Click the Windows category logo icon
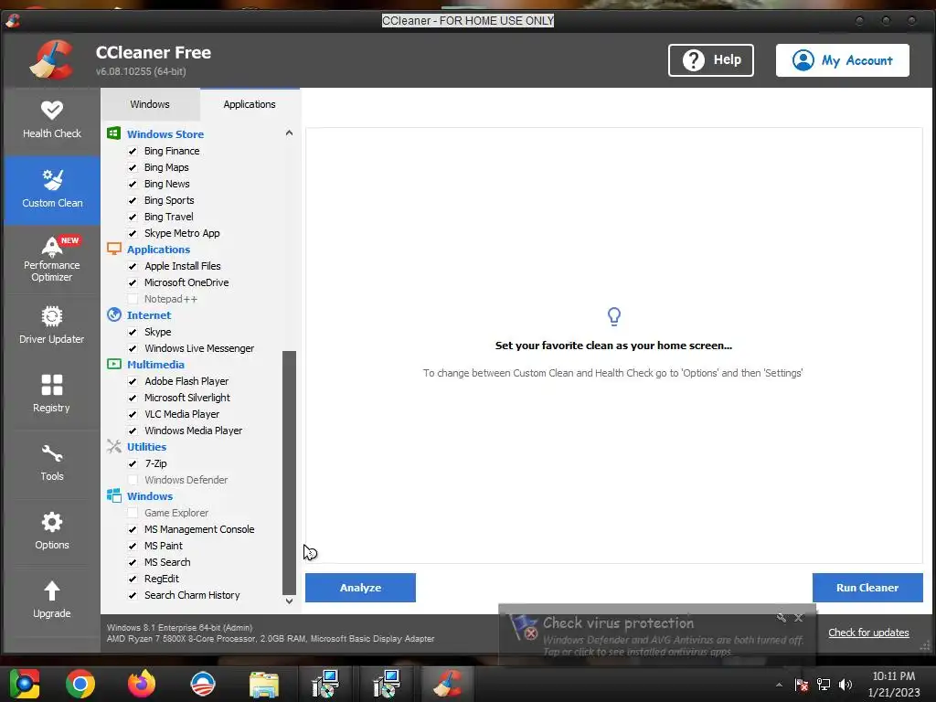The image size is (936, 702). [113, 495]
